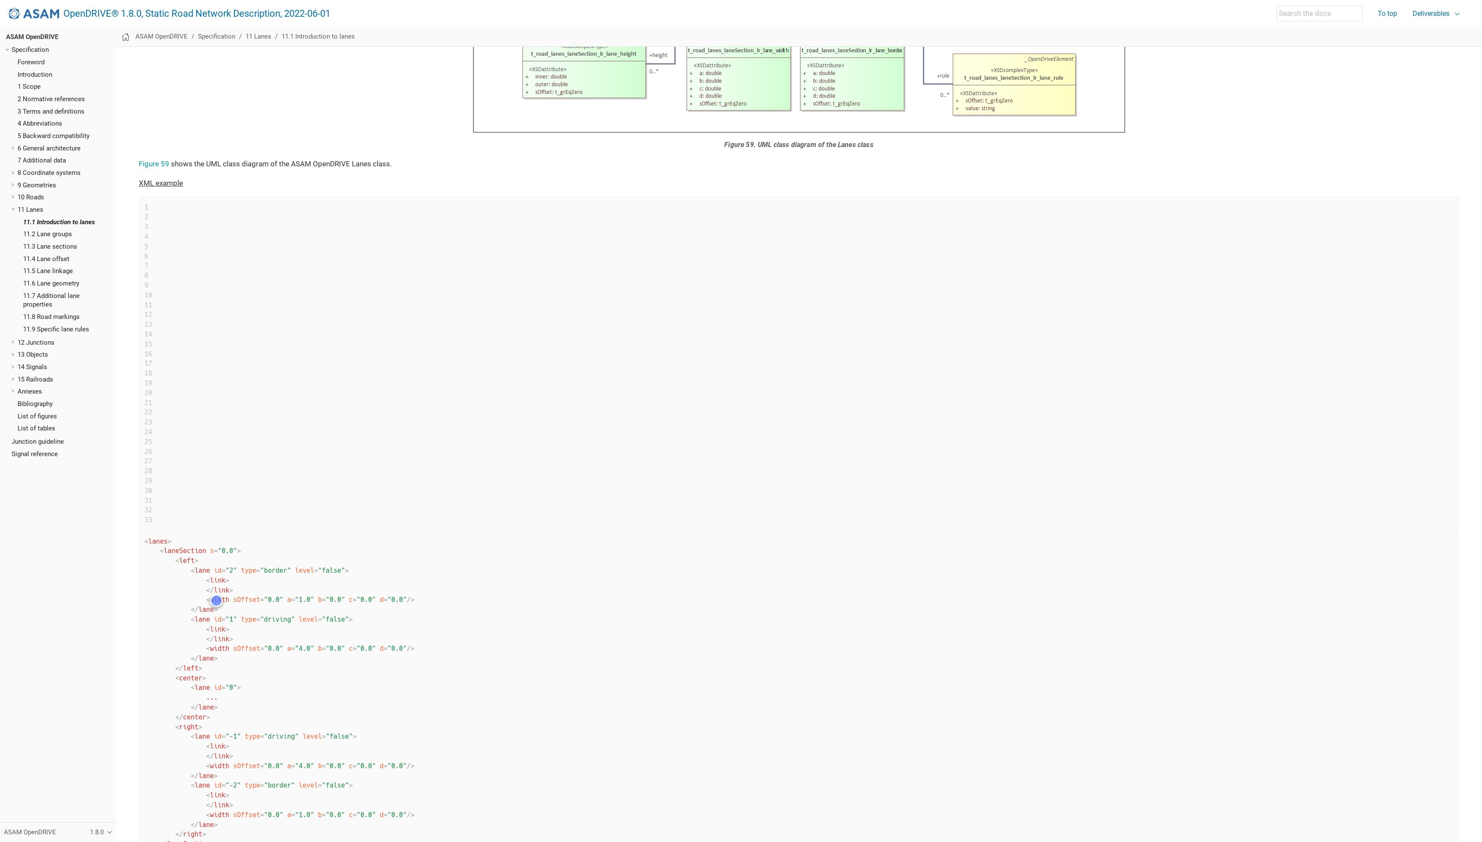Go to 1 Scope
1482x842 pixels.
tap(29, 87)
